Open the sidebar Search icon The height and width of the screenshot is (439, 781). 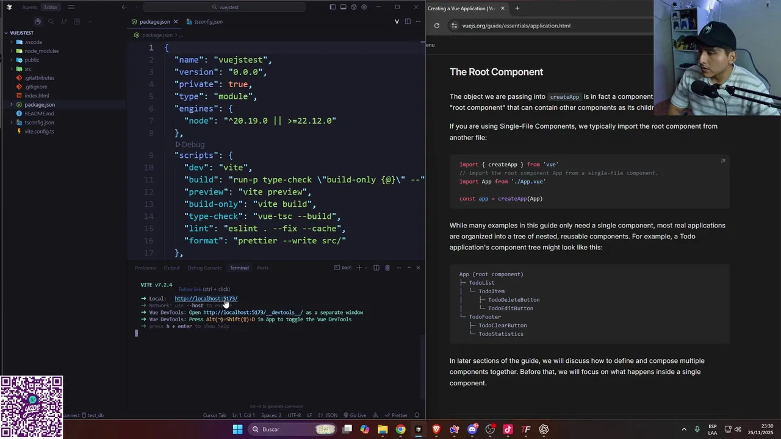tap(51, 21)
